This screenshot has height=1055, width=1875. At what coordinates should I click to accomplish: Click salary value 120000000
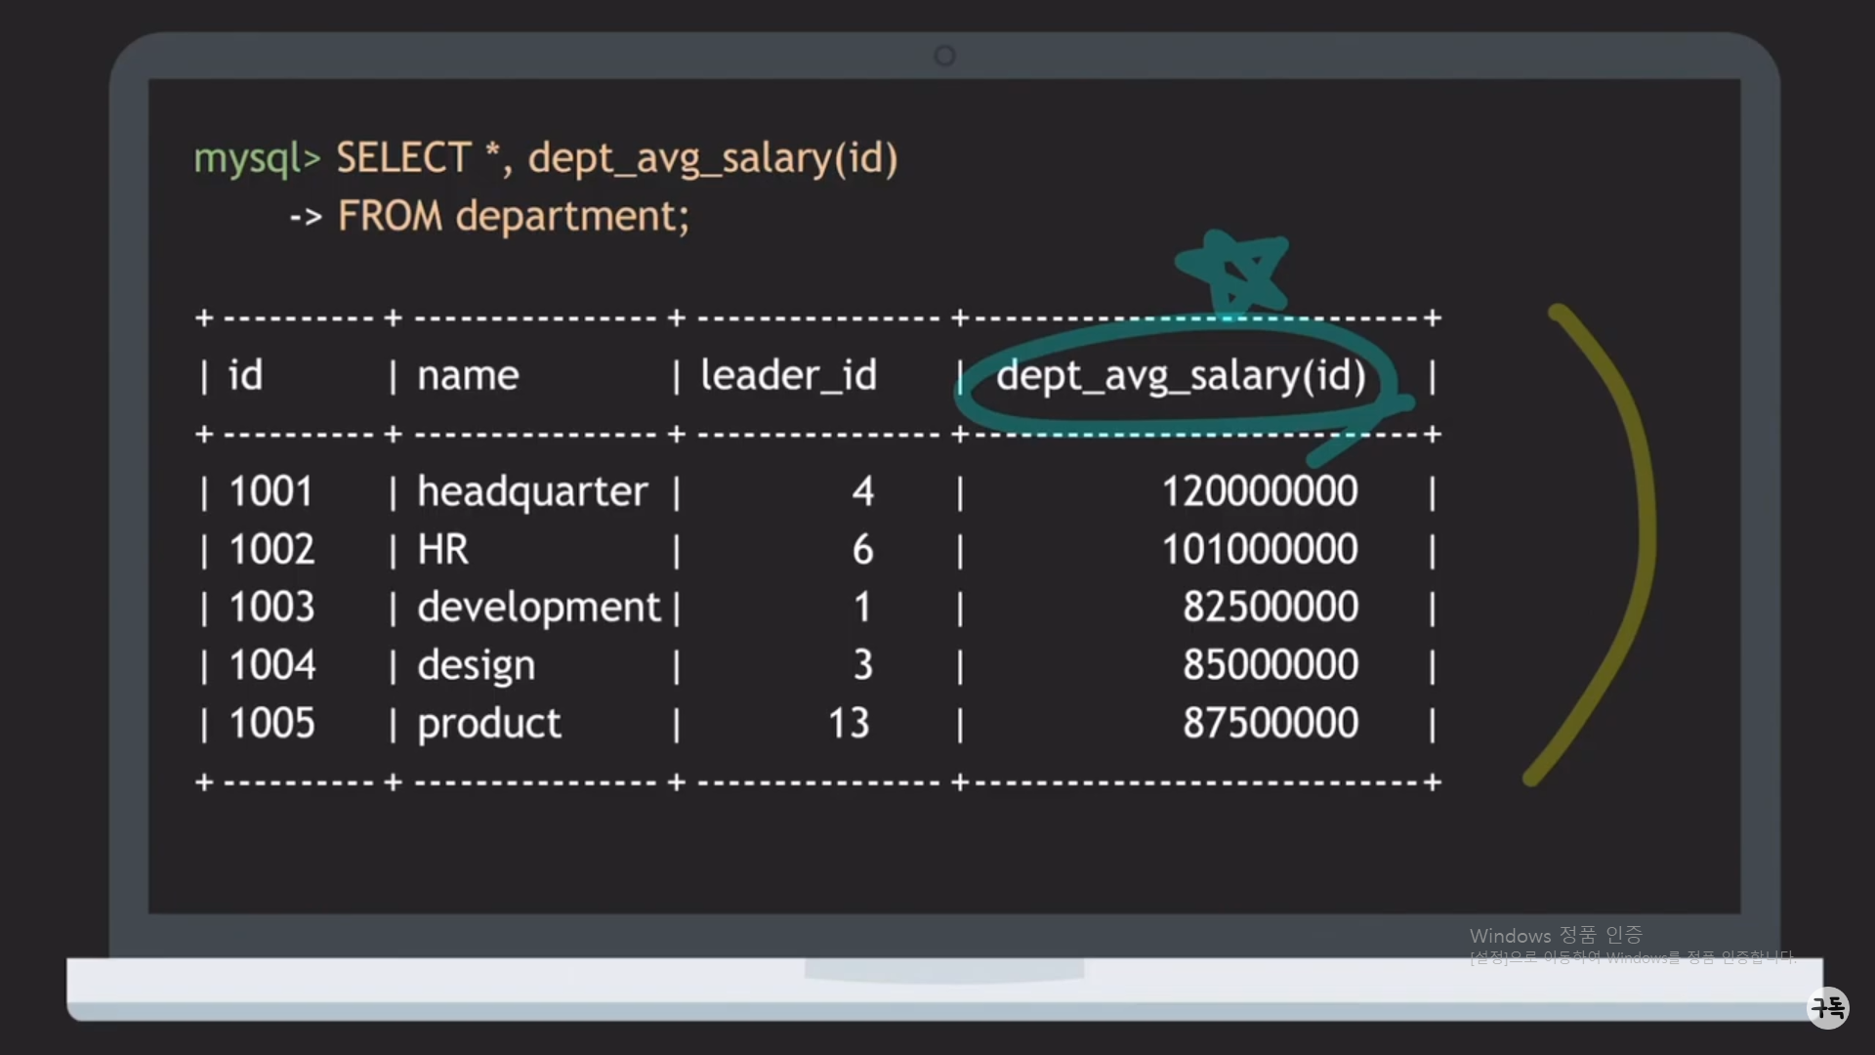coord(1259,491)
